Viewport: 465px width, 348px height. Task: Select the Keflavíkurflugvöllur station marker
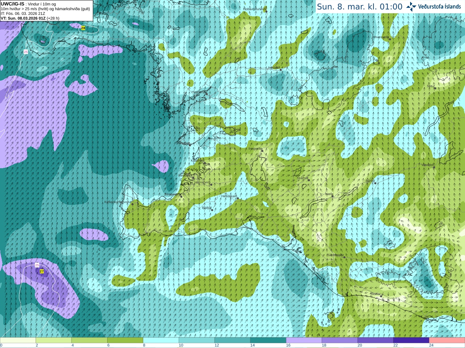132,204
